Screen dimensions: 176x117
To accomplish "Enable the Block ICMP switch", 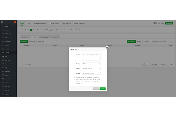I will pos(51,30).
